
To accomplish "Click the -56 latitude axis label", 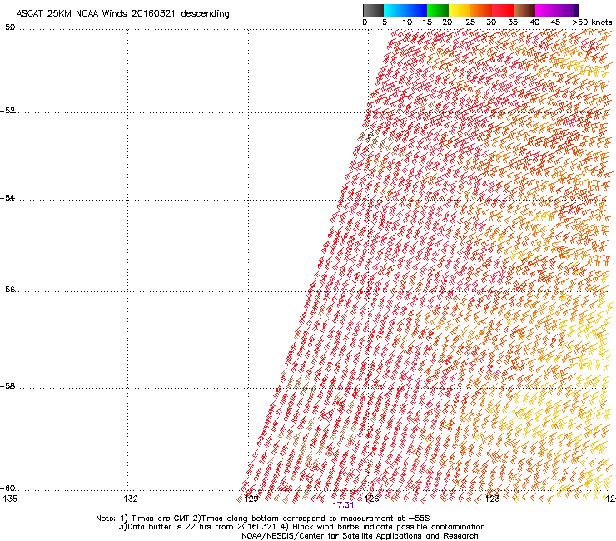I will tap(7, 289).
